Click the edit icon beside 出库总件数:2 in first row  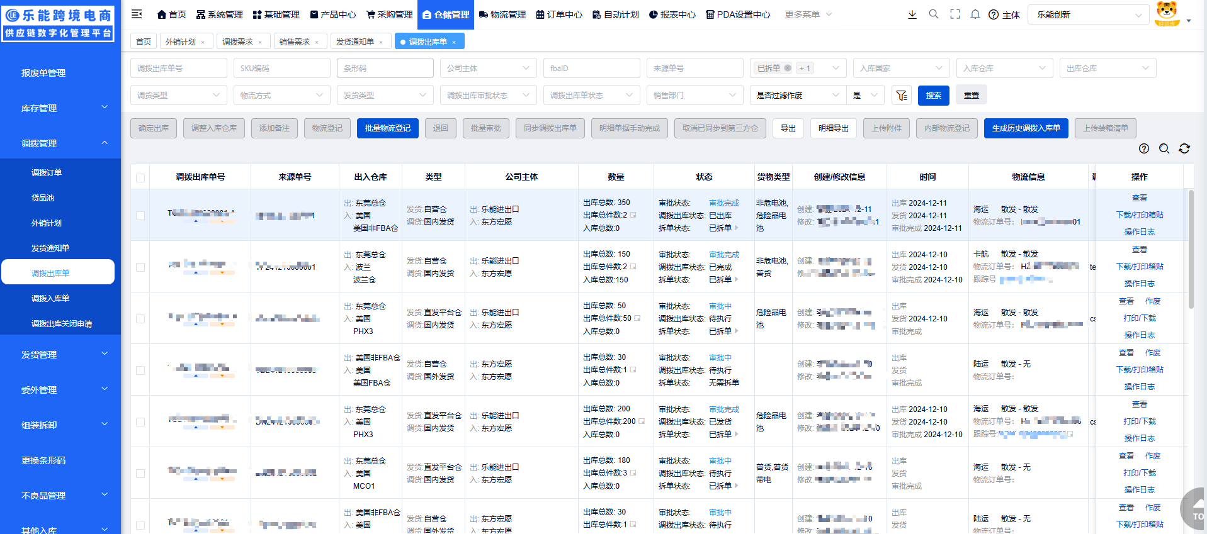633,215
